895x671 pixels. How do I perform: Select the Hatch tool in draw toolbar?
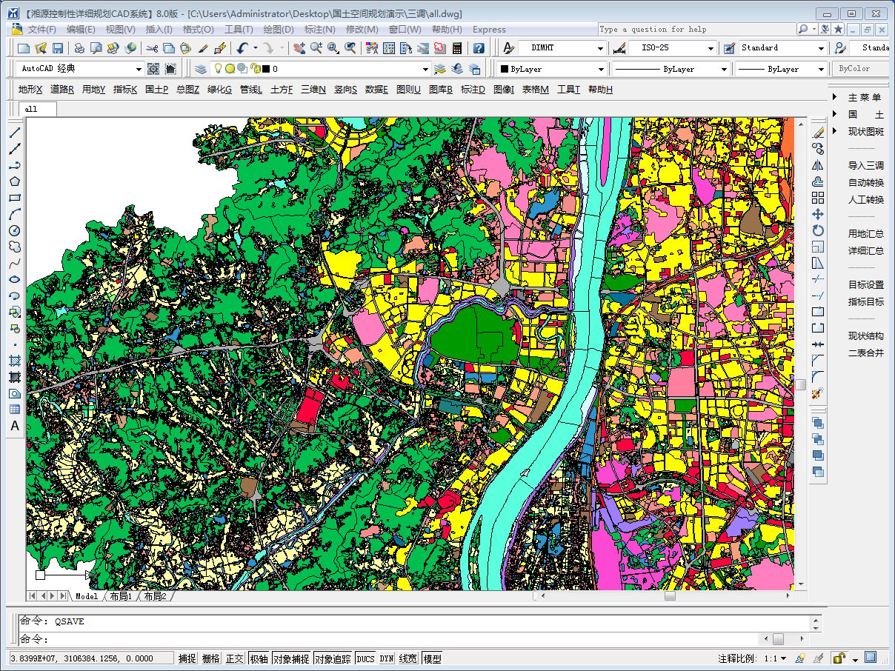14,361
